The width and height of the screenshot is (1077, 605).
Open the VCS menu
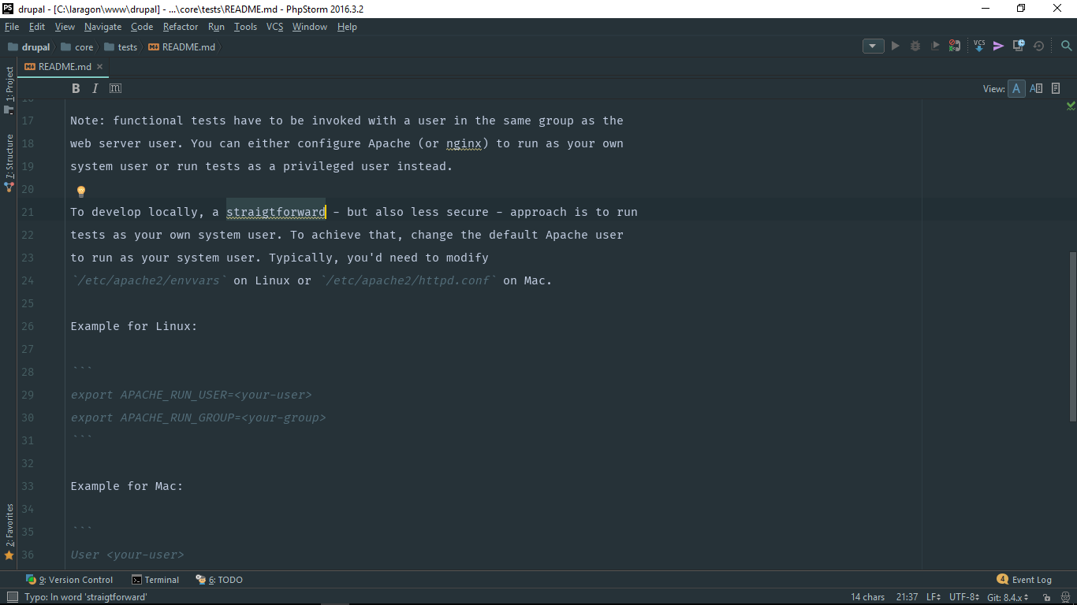tap(274, 27)
